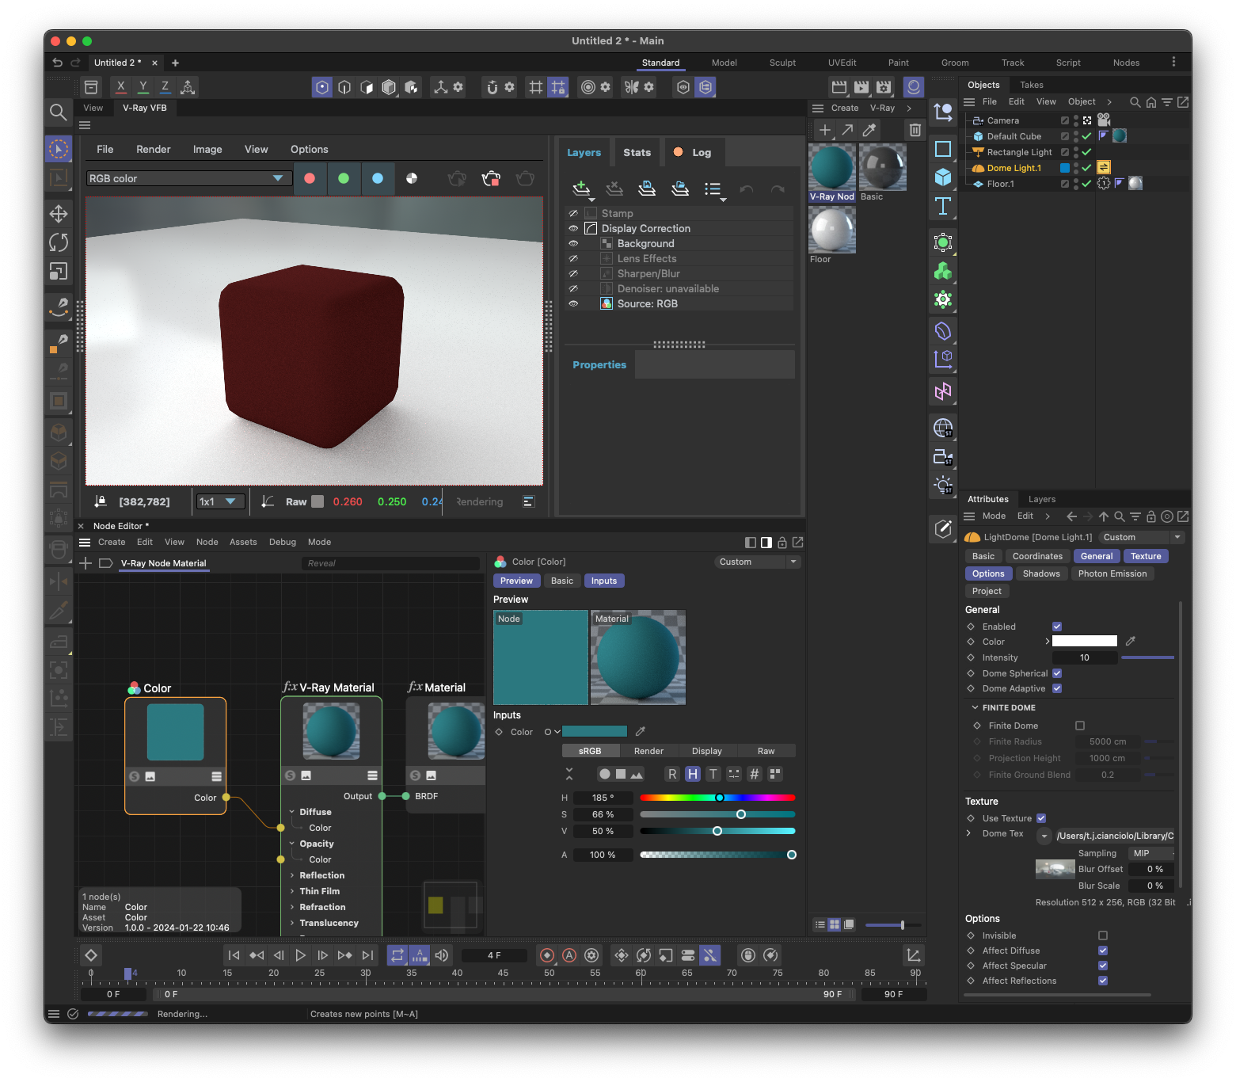Switch color mode to HSV with H button

click(x=693, y=774)
